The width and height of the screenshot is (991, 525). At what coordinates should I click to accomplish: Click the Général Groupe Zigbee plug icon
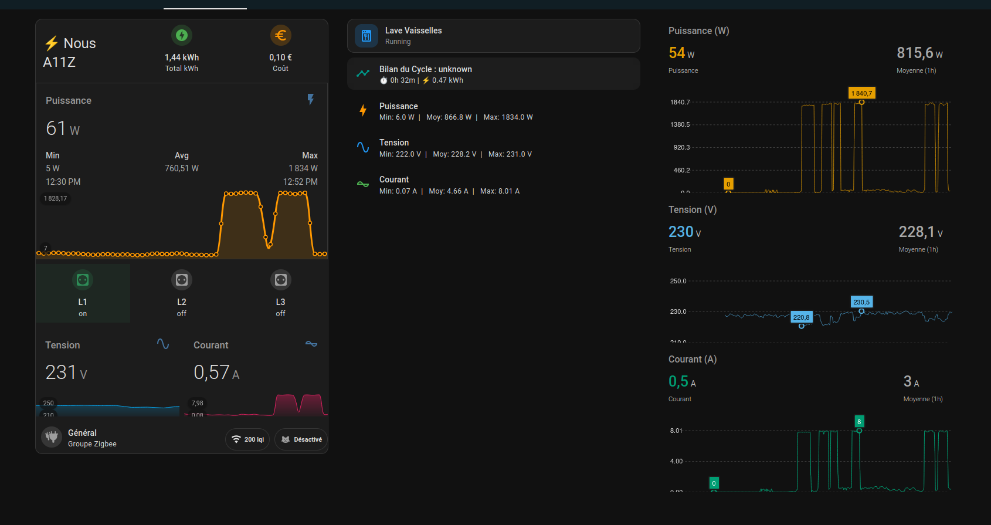point(52,437)
